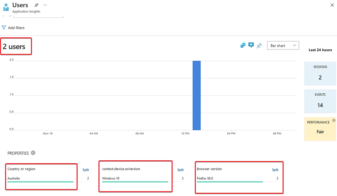Click the blue bar in the chart

pos(196,95)
